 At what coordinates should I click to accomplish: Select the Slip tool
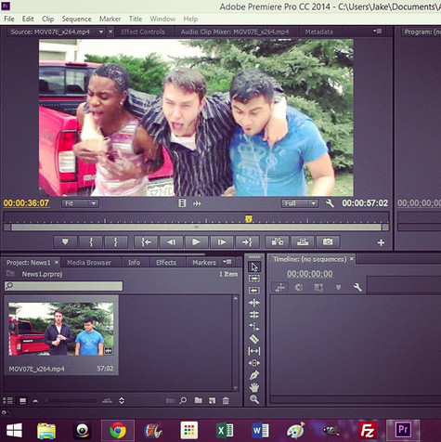(x=254, y=351)
